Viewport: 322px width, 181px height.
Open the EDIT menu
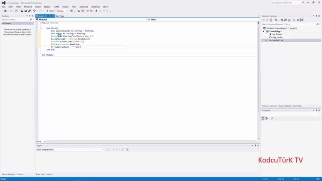(11, 7)
